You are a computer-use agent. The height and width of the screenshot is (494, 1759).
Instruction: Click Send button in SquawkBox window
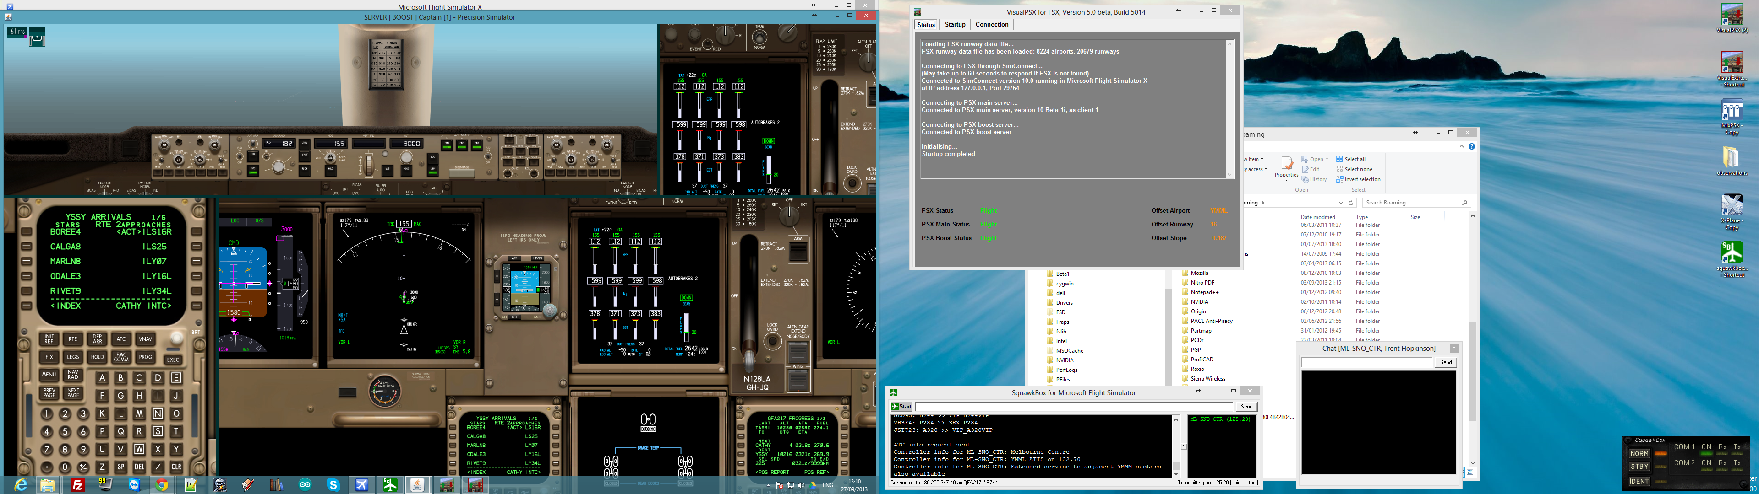1246,407
